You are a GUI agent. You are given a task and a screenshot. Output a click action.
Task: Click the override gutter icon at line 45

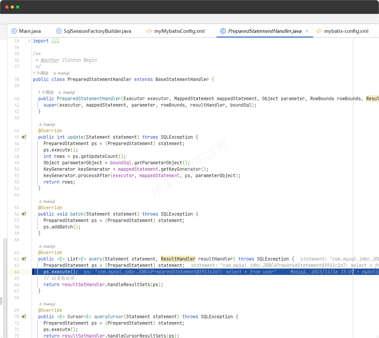[24, 137]
